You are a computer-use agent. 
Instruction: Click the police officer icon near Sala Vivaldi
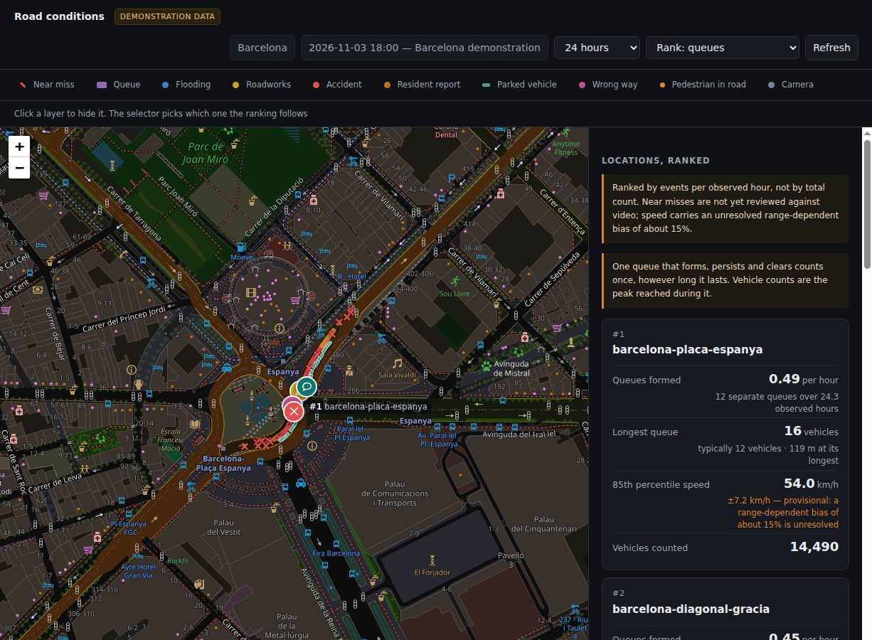[349, 370]
